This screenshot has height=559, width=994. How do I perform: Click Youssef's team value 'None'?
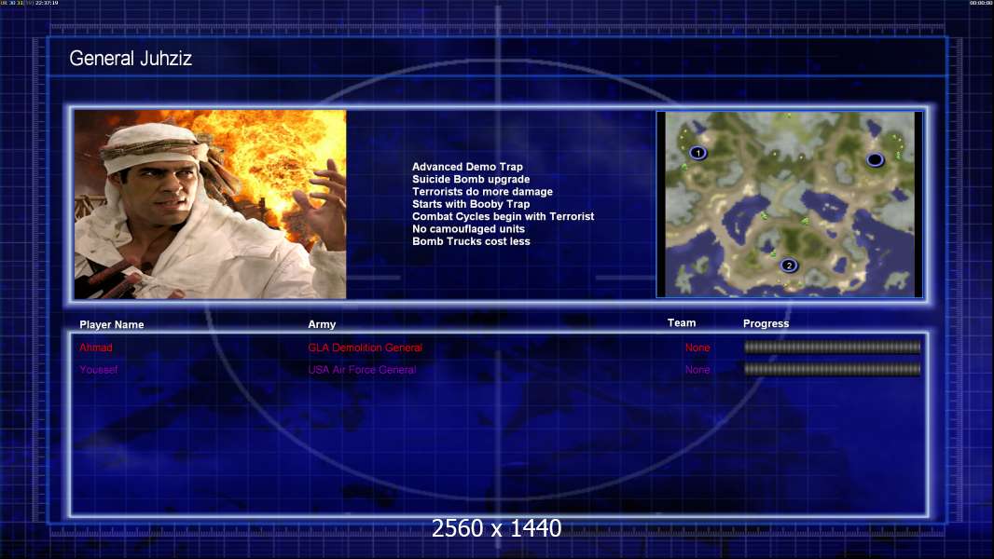click(x=697, y=370)
